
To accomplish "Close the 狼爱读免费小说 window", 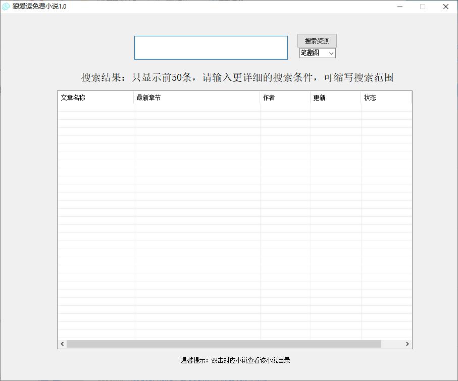I will coord(446,7).
